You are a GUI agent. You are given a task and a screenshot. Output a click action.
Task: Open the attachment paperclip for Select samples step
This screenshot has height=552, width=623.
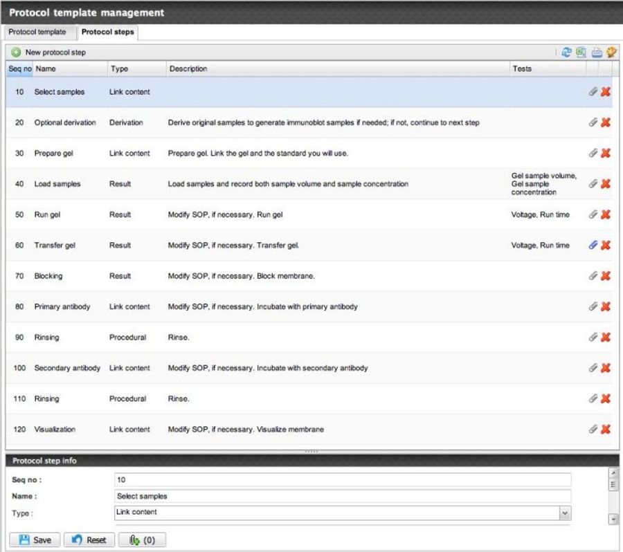[594, 91]
